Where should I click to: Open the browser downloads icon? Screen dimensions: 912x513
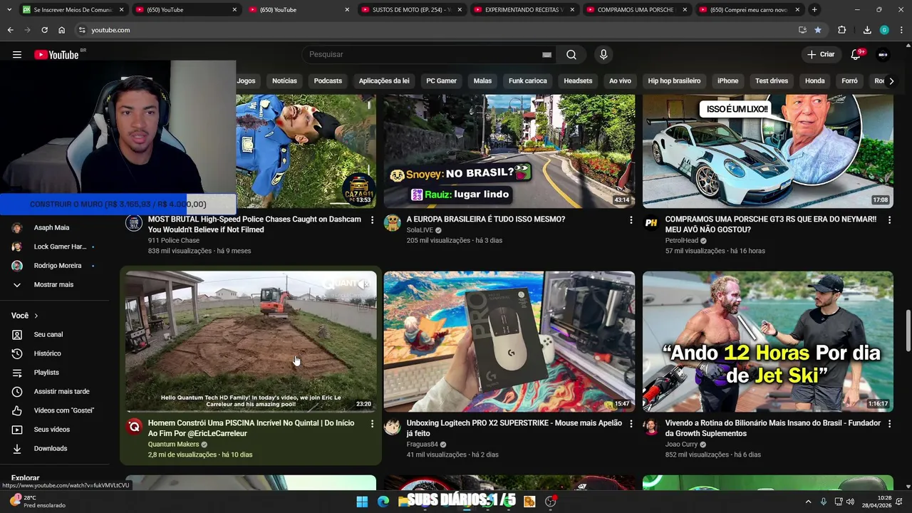867,30
